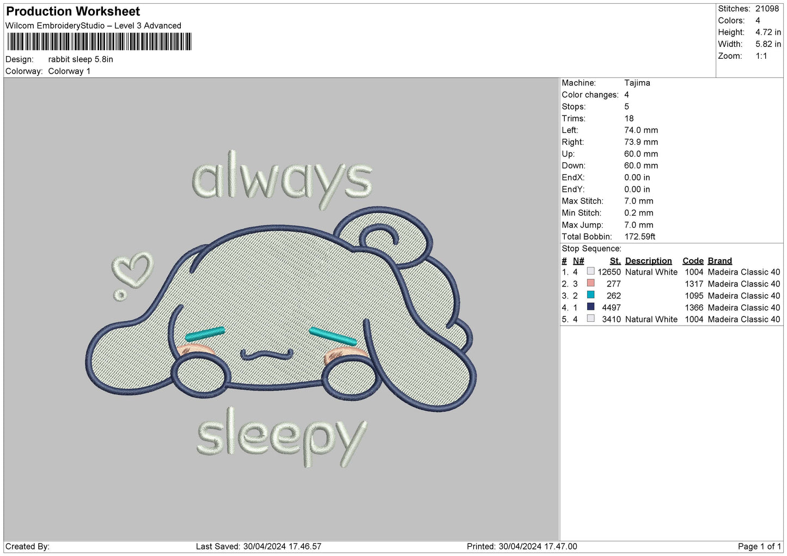Click the Natural White swatch in stop 1
The image size is (787, 556).
(590, 271)
